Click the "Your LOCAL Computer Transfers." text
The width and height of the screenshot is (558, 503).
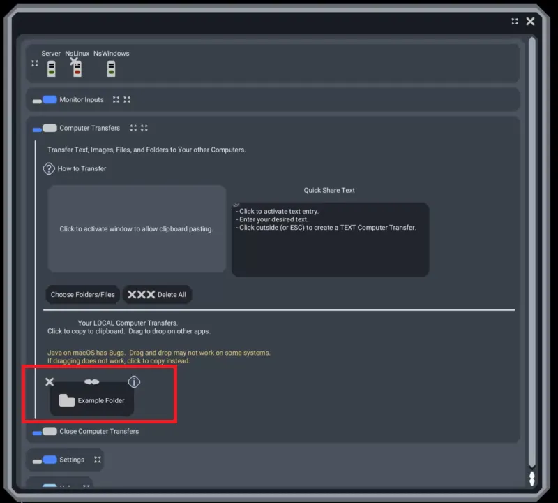[128, 323]
